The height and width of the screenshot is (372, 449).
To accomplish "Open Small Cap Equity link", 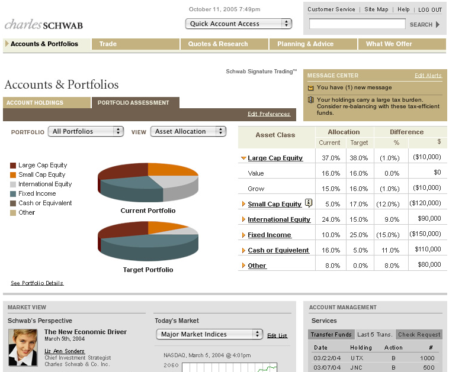I will point(275,204).
